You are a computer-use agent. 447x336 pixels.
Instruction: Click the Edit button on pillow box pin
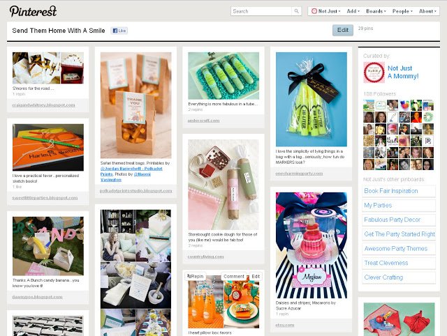tap(256, 276)
